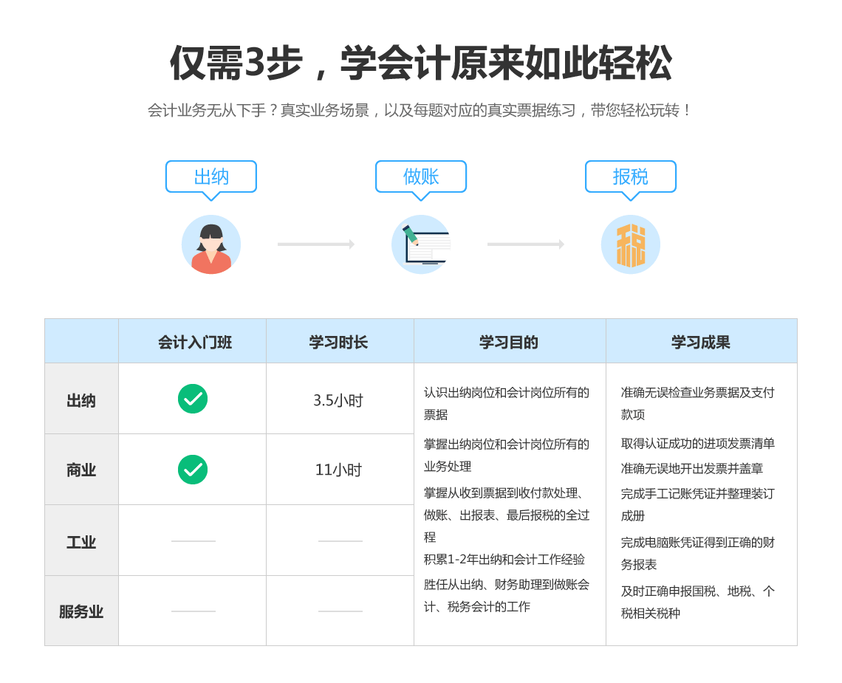Click the bookkeeping document and pen icon
The height and width of the screenshot is (683, 842).
(x=421, y=244)
